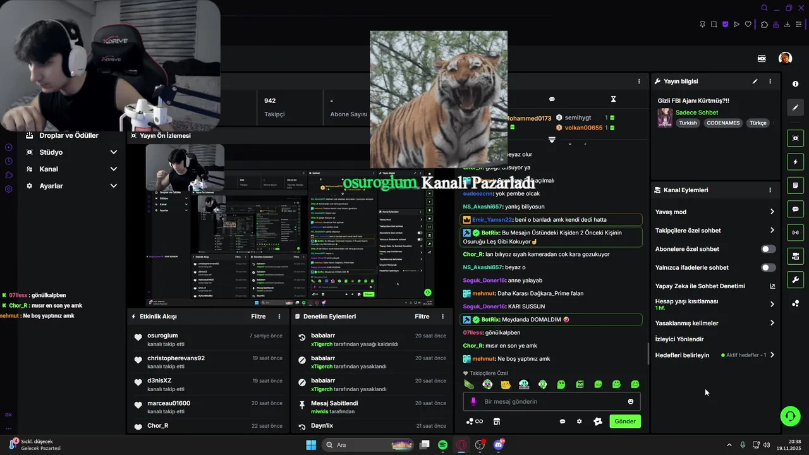The image size is (809, 455).
Task: Click the three-dots icon at toolbar bottom
Action: (x=795, y=303)
